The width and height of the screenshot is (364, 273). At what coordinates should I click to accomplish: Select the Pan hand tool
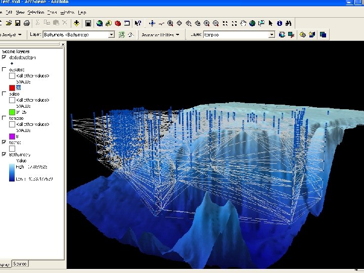[x=243, y=23]
